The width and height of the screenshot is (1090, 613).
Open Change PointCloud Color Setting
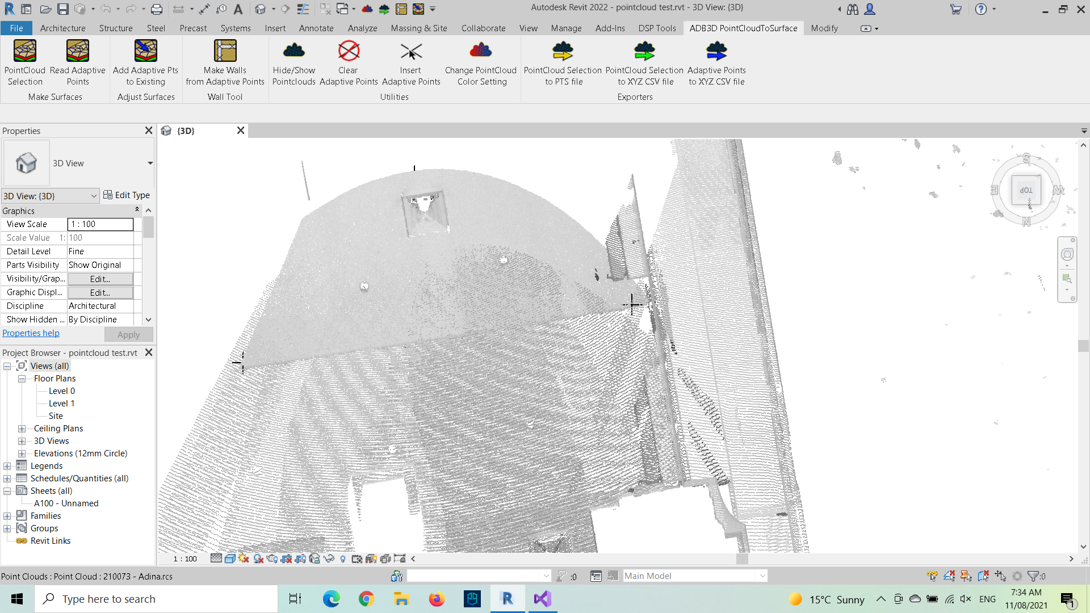click(480, 62)
